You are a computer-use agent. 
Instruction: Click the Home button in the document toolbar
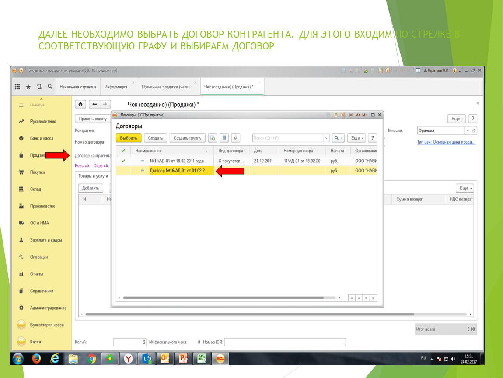pyautogui.click(x=80, y=104)
